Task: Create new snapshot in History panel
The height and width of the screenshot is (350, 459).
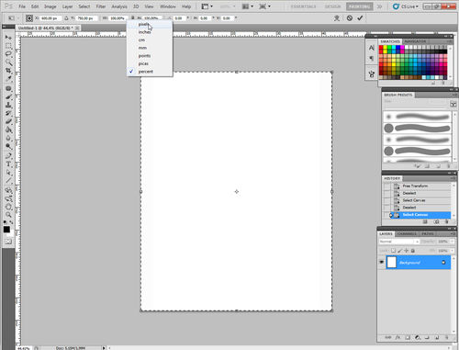Action: [x=436, y=221]
